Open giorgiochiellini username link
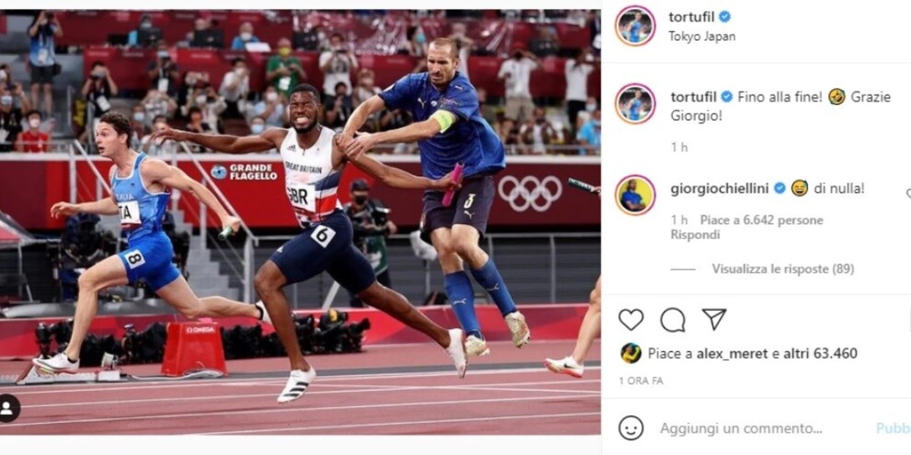The image size is (911, 455). point(719,188)
